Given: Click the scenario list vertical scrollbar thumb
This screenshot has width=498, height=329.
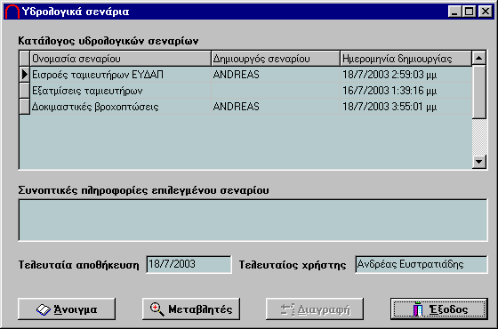Looking at the screenshot, I should (x=479, y=92).
